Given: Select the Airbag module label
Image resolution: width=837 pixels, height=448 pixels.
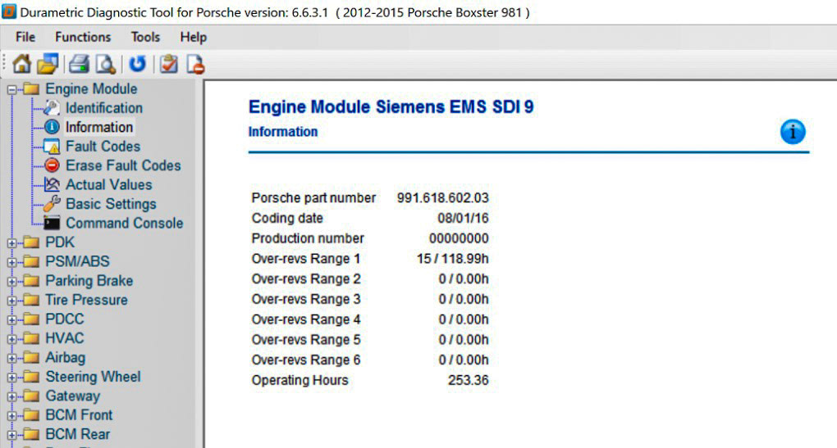Looking at the screenshot, I should click(65, 357).
